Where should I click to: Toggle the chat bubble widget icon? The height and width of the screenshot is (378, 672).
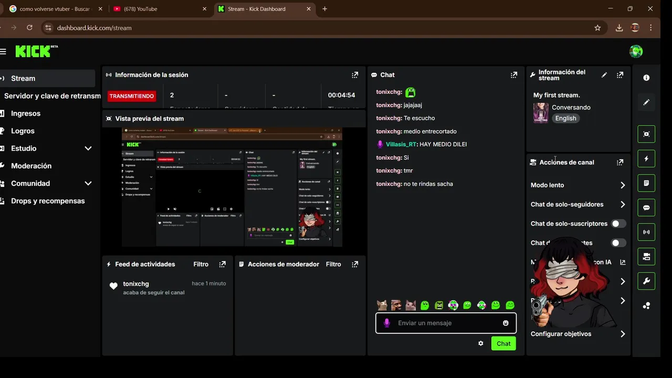pyautogui.click(x=646, y=207)
